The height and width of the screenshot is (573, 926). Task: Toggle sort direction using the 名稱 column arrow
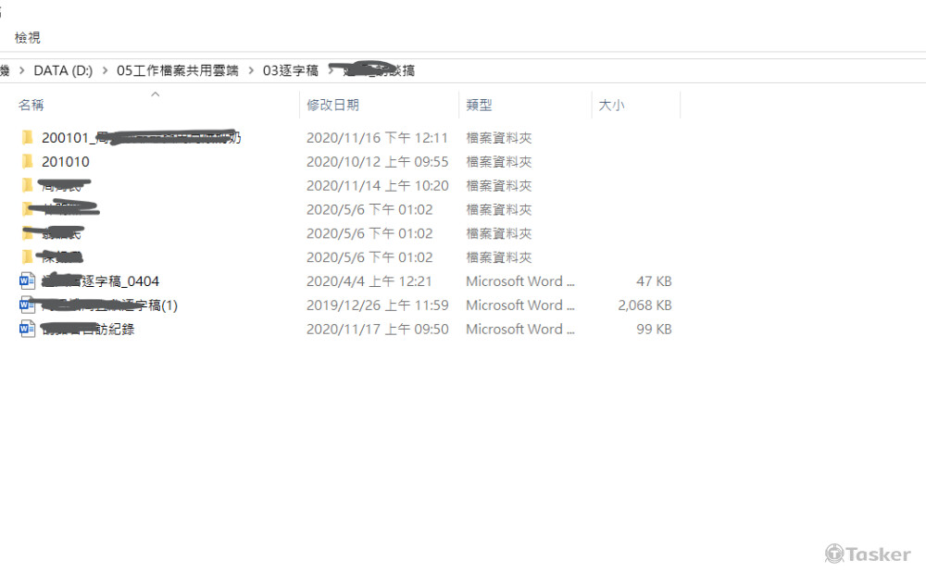click(x=156, y=93)
